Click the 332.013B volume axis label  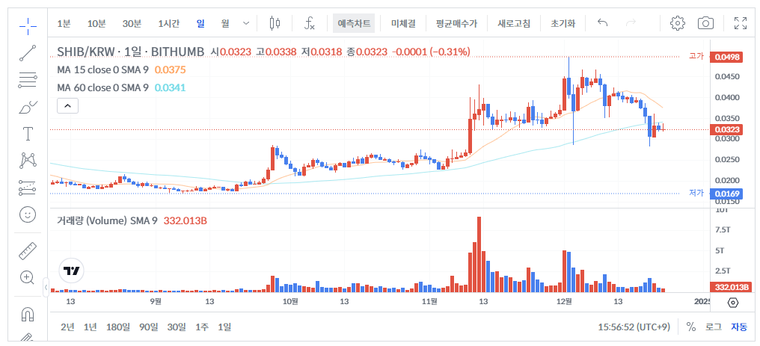click(731, 288)
